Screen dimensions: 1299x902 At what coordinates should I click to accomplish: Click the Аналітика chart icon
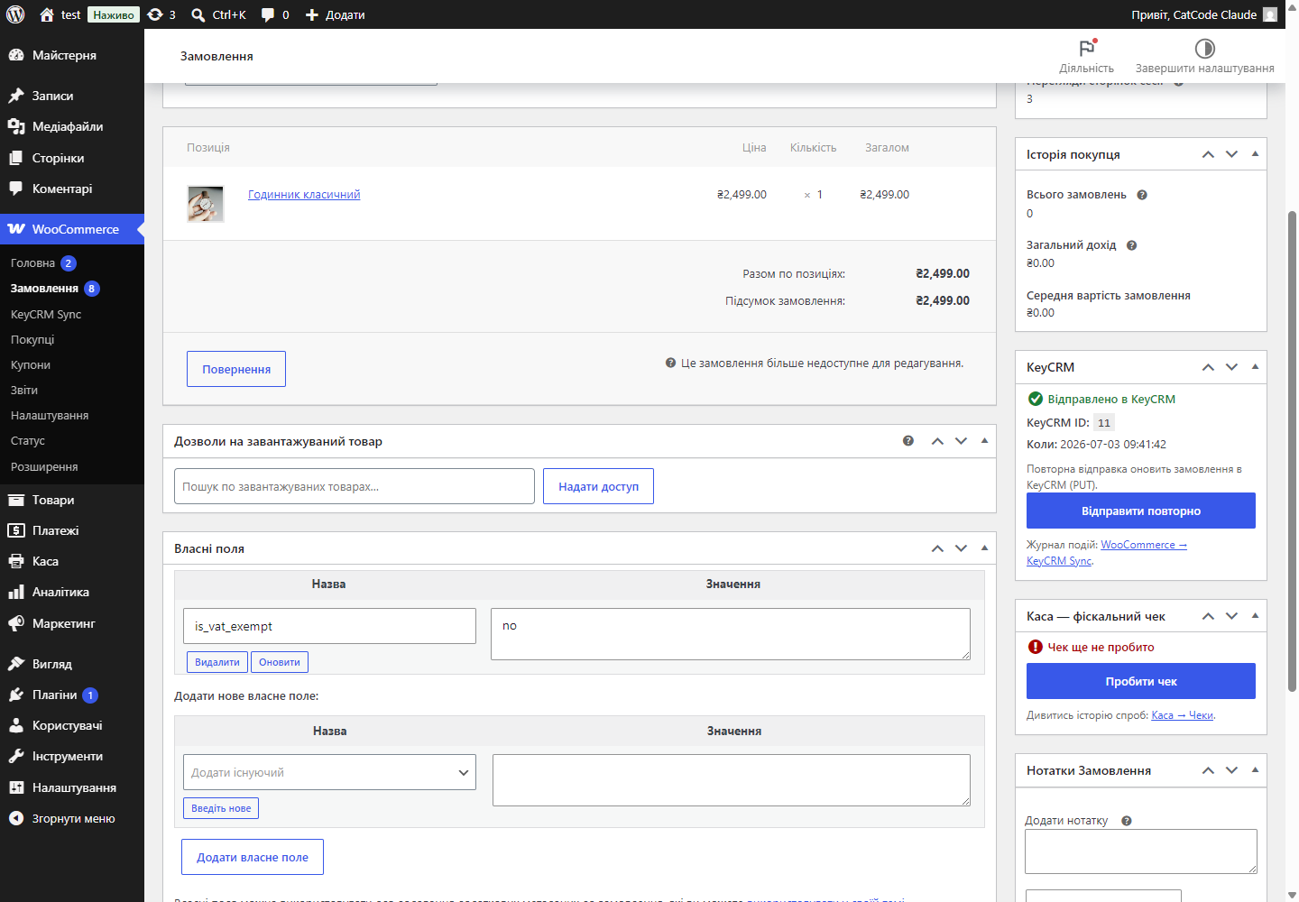tap(16, 592)
